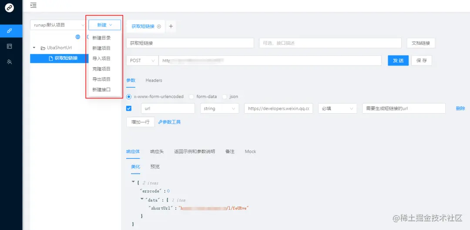Switch to the 响应体 tab
470x230 pixels.
(133, 151)
